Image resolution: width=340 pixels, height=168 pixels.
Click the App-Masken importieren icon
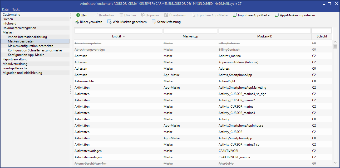277,15
